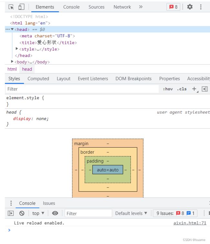Viewport: 210px width, 244px height.
Task: Open the 9 Issues button
Action: point(175,213)
